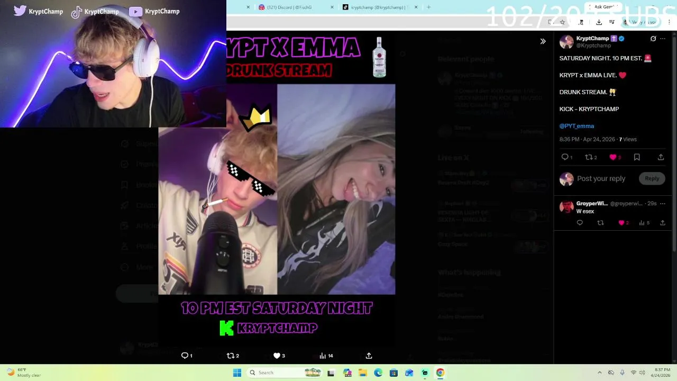This screenshot has height=381, width=677.
Task: Show hidden system tray icons
Action: (x=599, y=373)
